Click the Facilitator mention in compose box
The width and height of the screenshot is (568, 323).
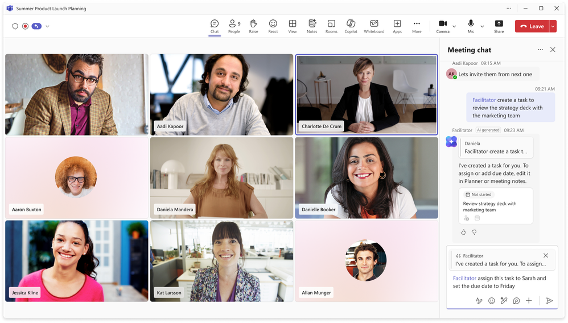point(464,279)
